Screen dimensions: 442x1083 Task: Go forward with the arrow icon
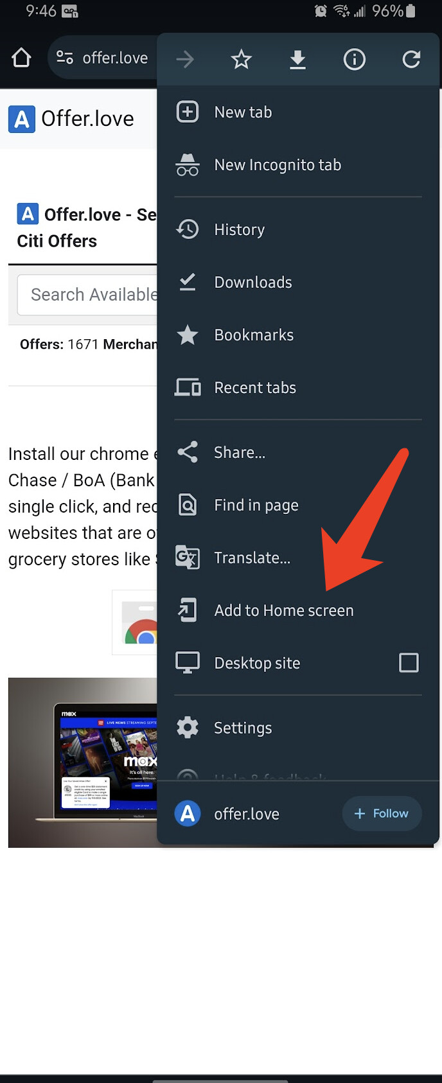pos(185,60)
